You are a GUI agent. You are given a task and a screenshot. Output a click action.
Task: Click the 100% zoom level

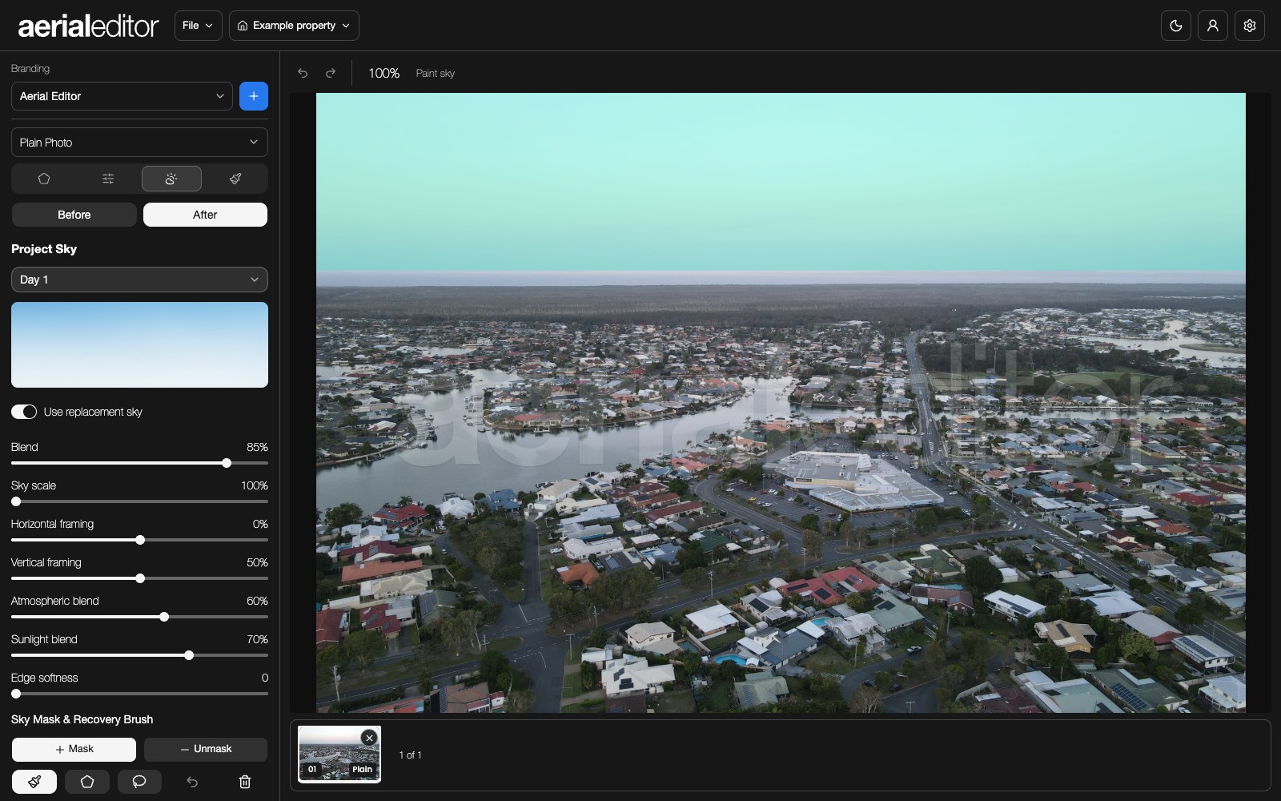383,73
